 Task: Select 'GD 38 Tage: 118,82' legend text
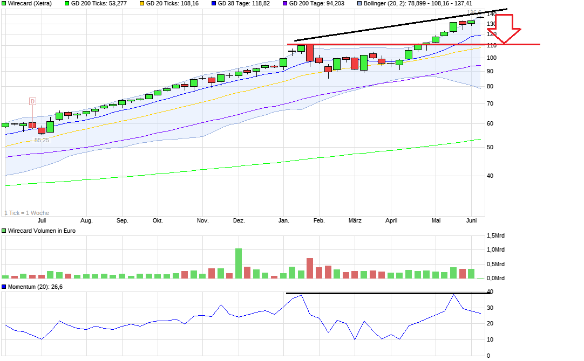pyautogui.click(x=243, y=3)
